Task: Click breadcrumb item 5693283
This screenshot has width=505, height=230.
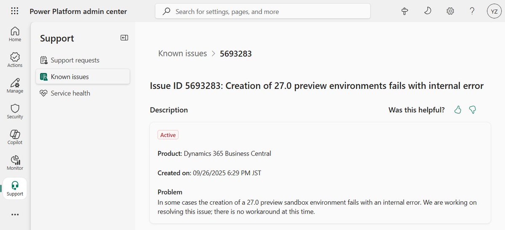Action: 236,54
